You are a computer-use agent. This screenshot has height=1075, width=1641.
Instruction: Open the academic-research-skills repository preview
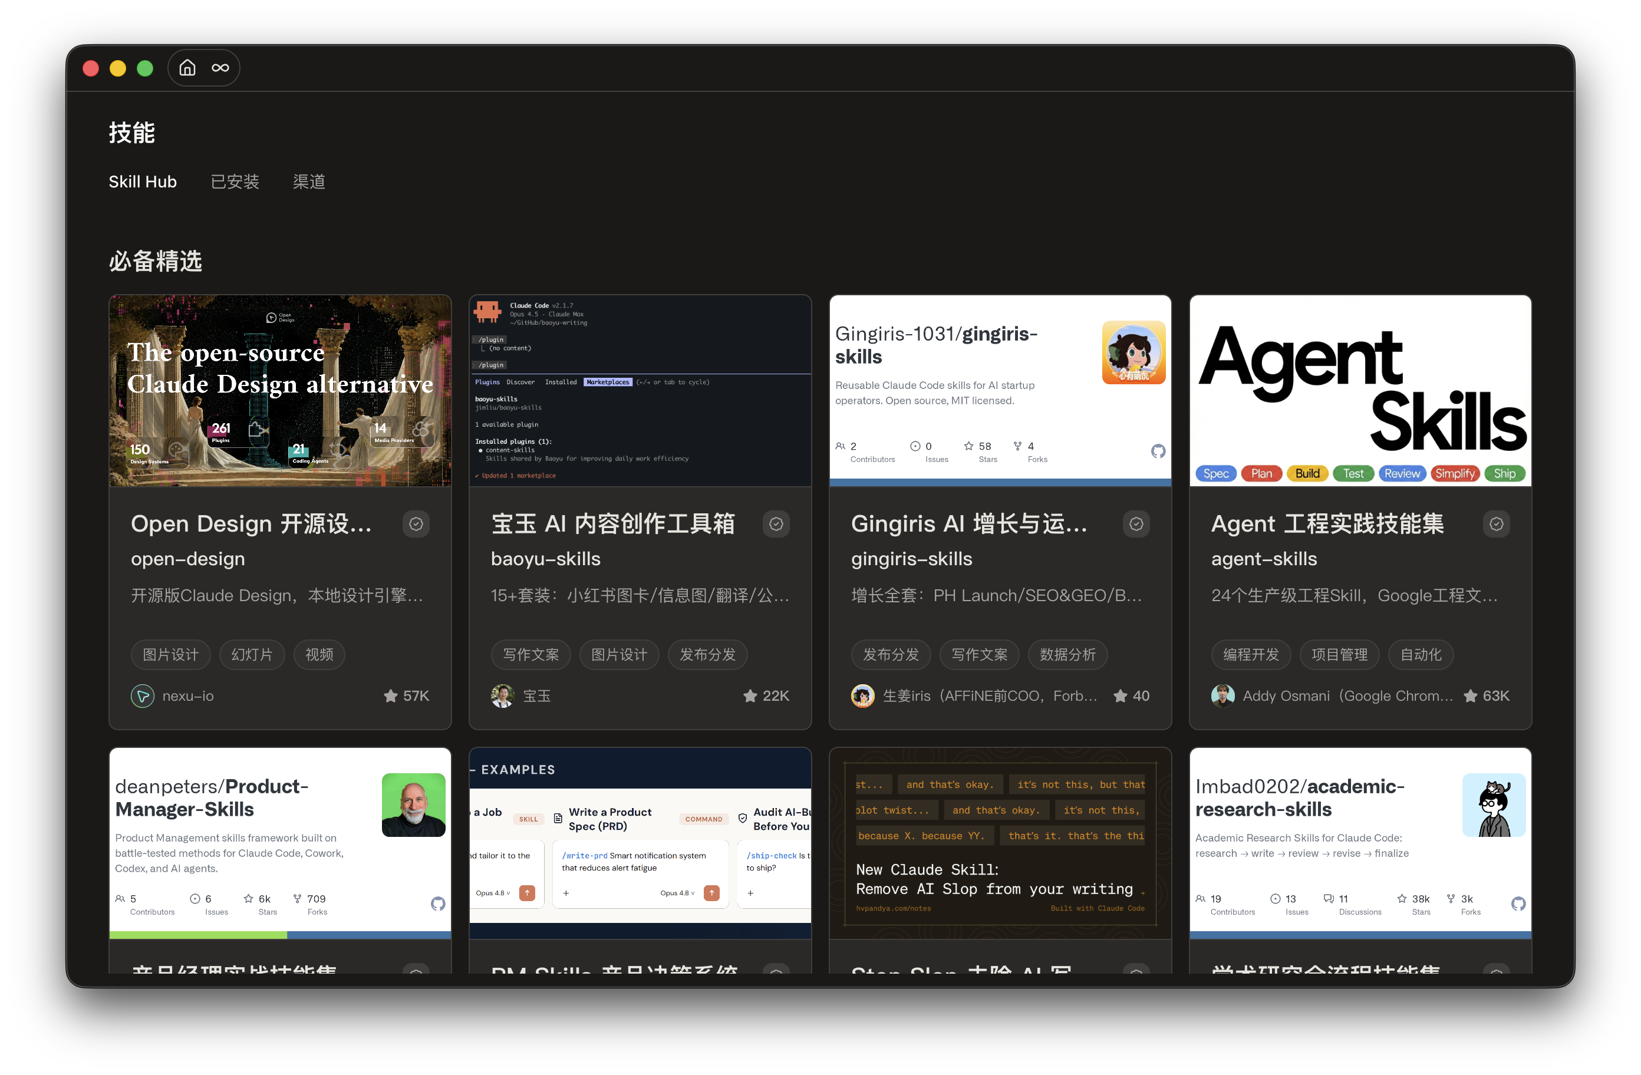click(x=1360, y=843)
